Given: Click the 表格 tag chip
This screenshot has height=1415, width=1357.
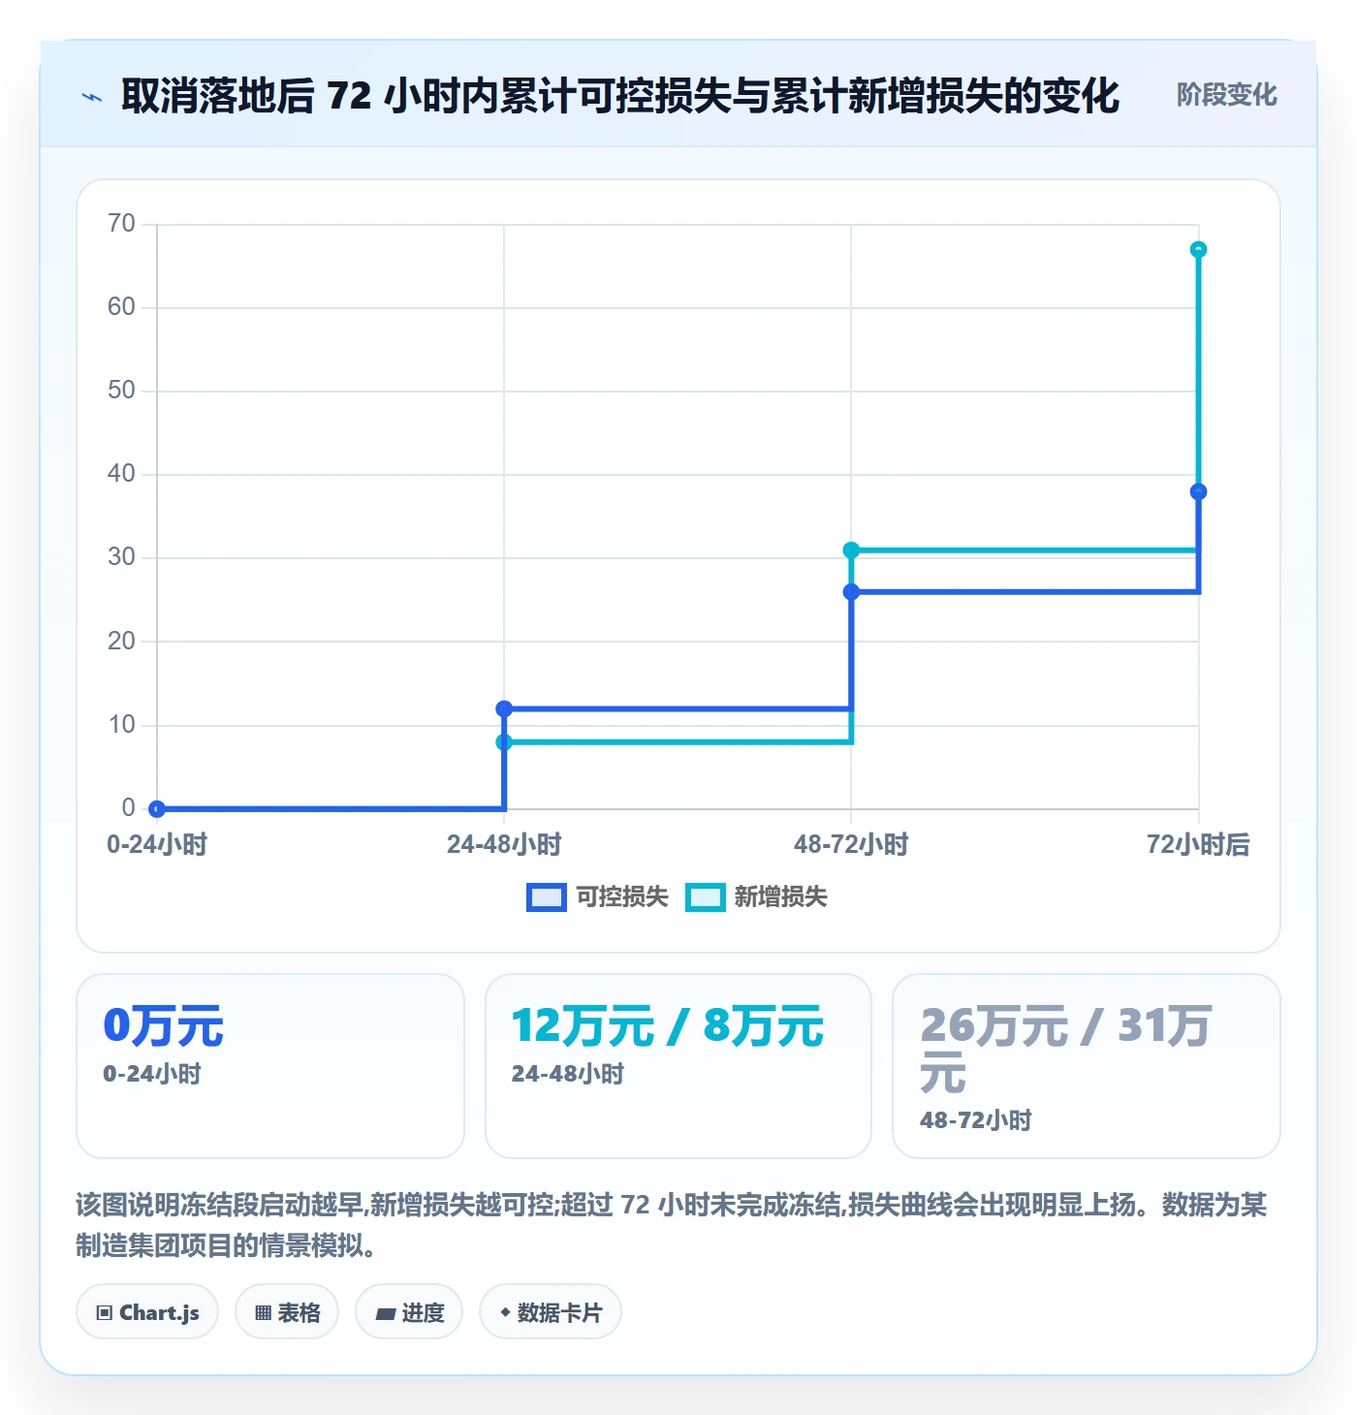Looking at the screenshot, I should [x=287, y=1312].
